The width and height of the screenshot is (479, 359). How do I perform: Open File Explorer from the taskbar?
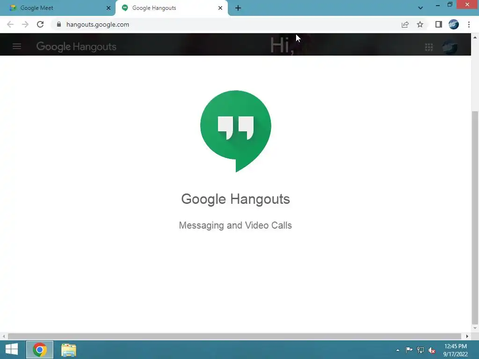pyautogui.click(x=68, y=350)
